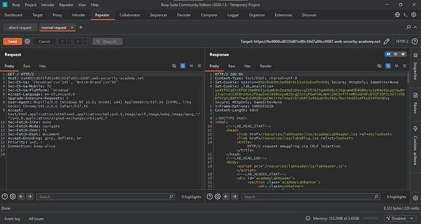Open the View menu
The height and width of the screenshot is (224, 421).
82,5
